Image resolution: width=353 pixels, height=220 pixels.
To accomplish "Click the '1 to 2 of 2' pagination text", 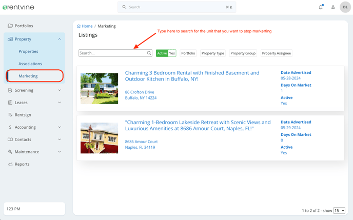I will point(311,211).
